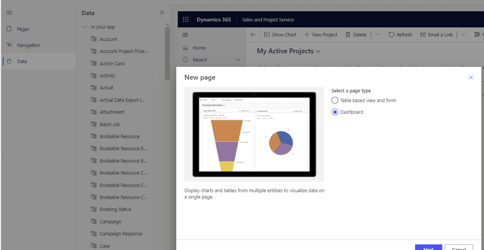The width and height of the screenshot is (484, 250).
Task: Click the Data panel scrollbar
Action: (167, 53)
